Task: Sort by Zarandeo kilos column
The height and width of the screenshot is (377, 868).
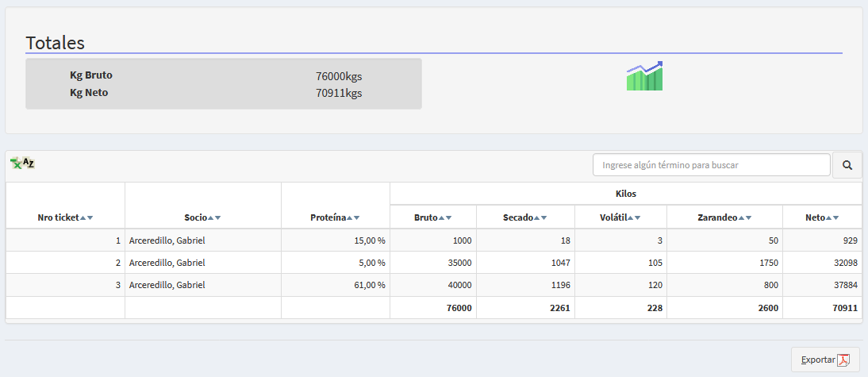Action: click(x=724, y=217)
